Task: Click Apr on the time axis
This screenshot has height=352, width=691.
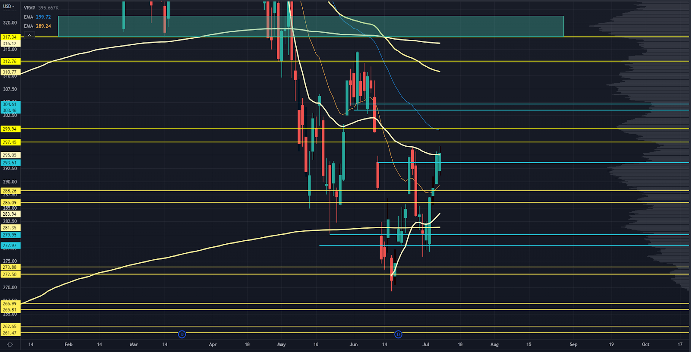Action: (212, 344)
